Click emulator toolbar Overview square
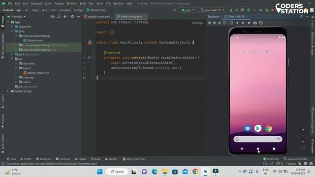 click(x=249, y=23)
